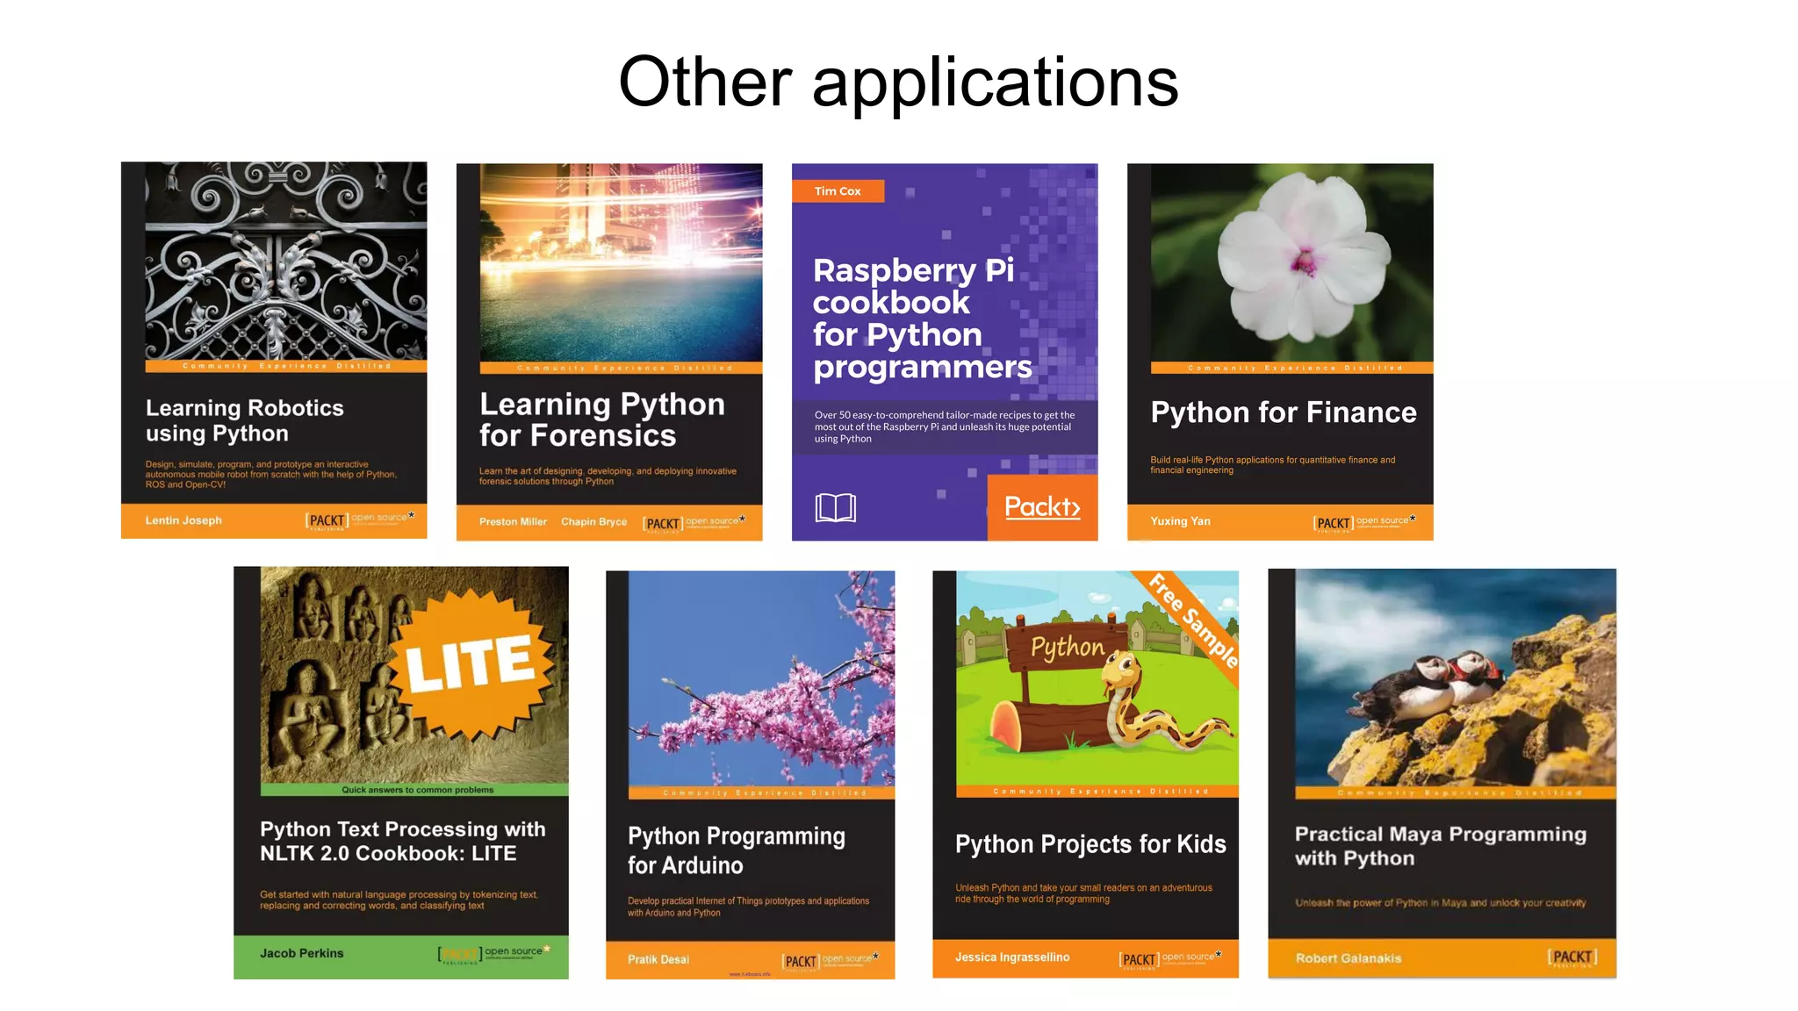Click the Tim Cox author label
1798x1011 pixels.
coord(838,191)
